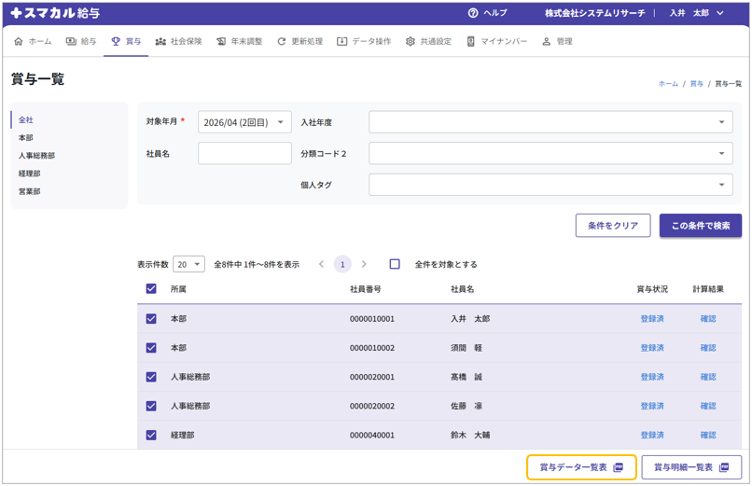The width and height of the screenshot is (752, 486).
Task: Click the この条件で検索 button
Action: click(700, 226)
